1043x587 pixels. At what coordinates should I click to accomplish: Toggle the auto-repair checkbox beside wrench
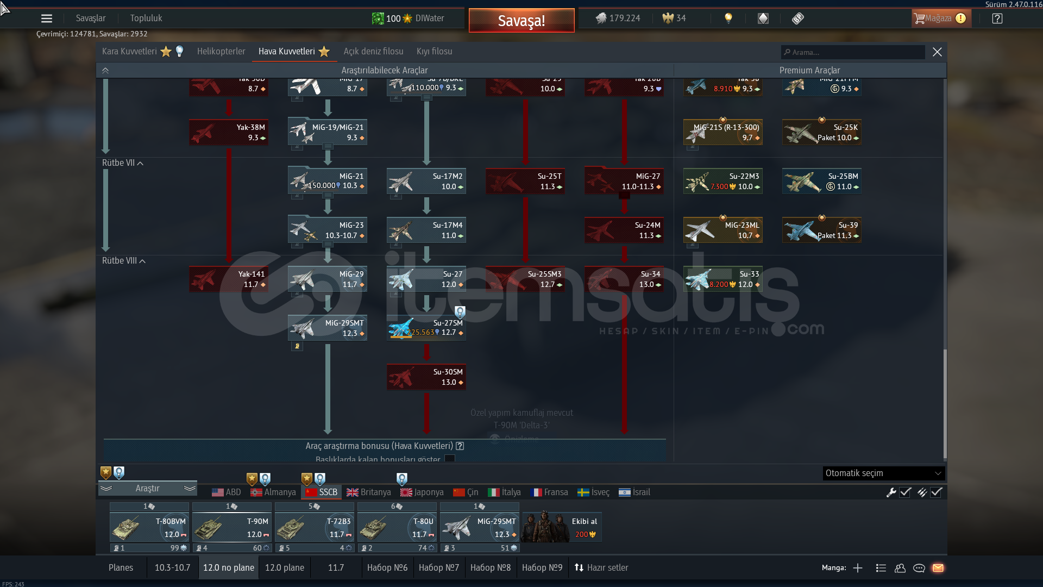click(905, 492)
